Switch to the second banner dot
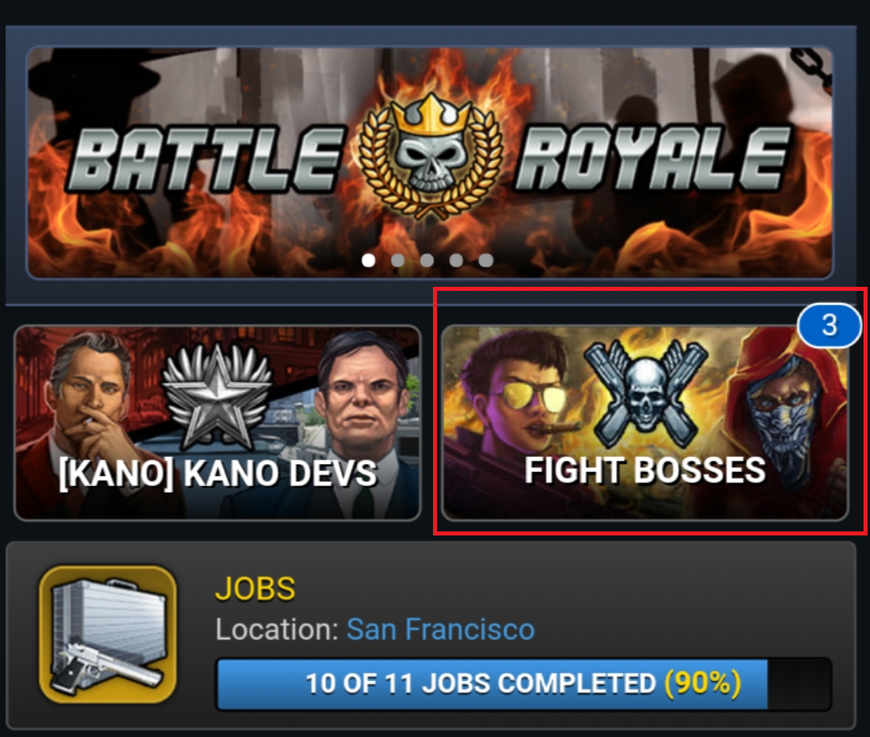 tap(398, 260)
